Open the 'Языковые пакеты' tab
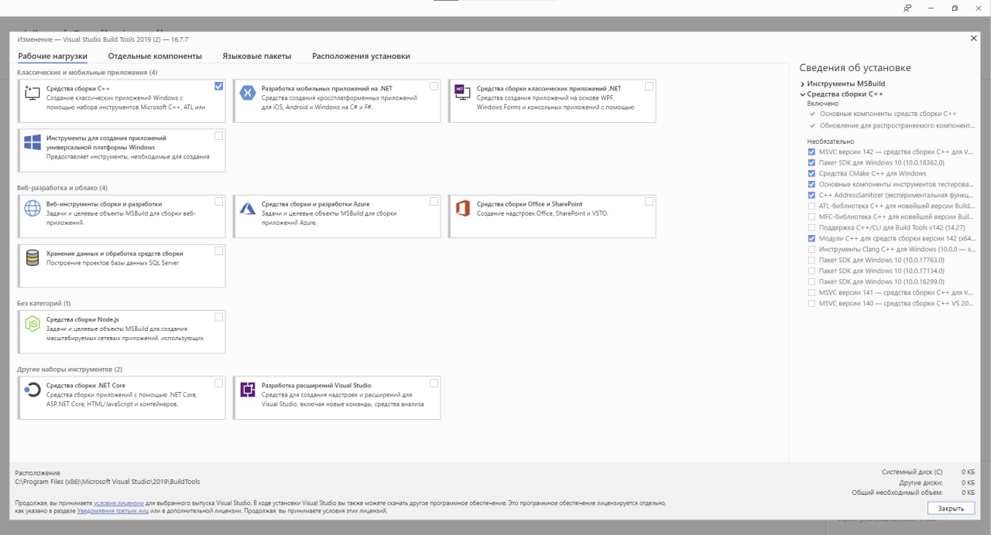This screenshot has width=991, height=535. pos(257,56)
